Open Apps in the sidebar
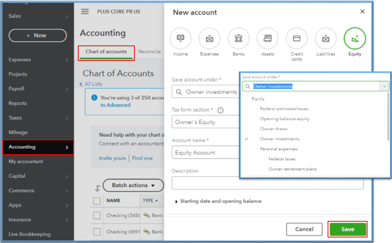 (15, 205)
